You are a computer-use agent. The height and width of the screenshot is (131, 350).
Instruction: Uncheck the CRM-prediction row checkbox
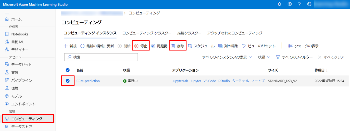[68, 81]
